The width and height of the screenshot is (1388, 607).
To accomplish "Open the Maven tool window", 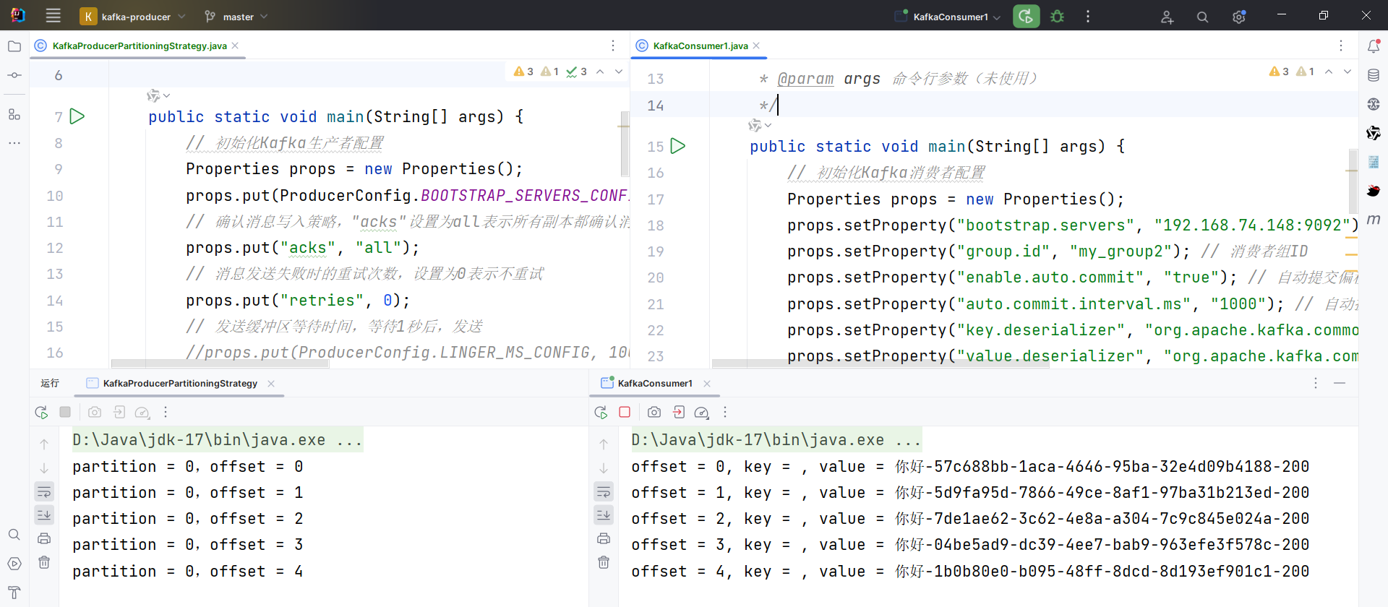I will click(x=1374, y=219).
